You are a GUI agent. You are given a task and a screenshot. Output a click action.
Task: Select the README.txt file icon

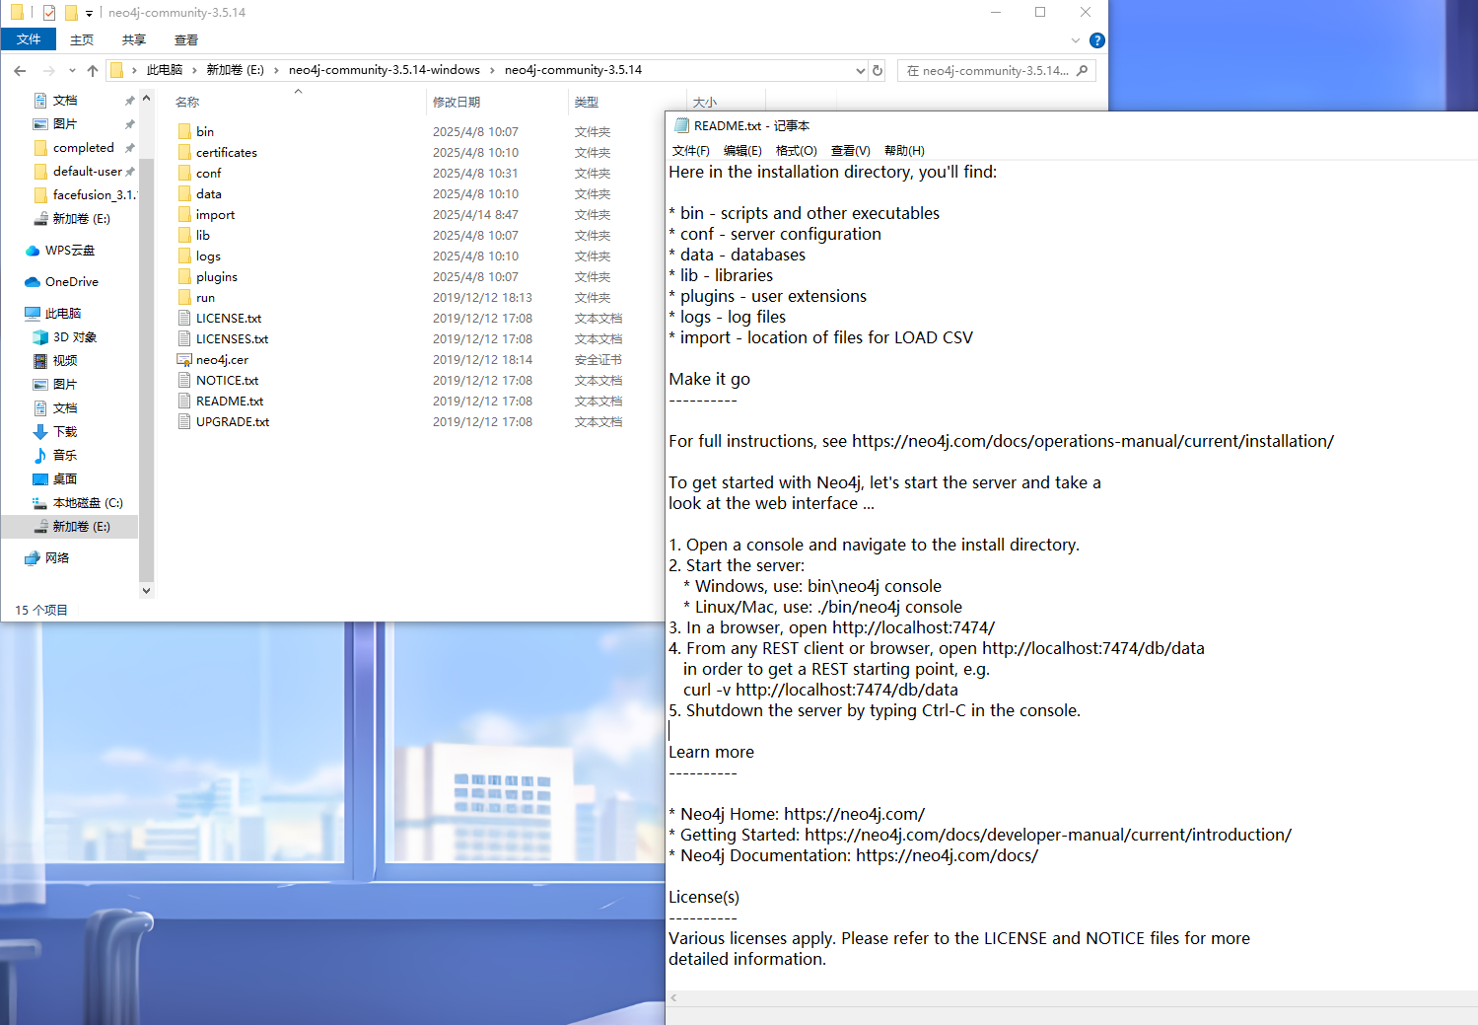184,401
